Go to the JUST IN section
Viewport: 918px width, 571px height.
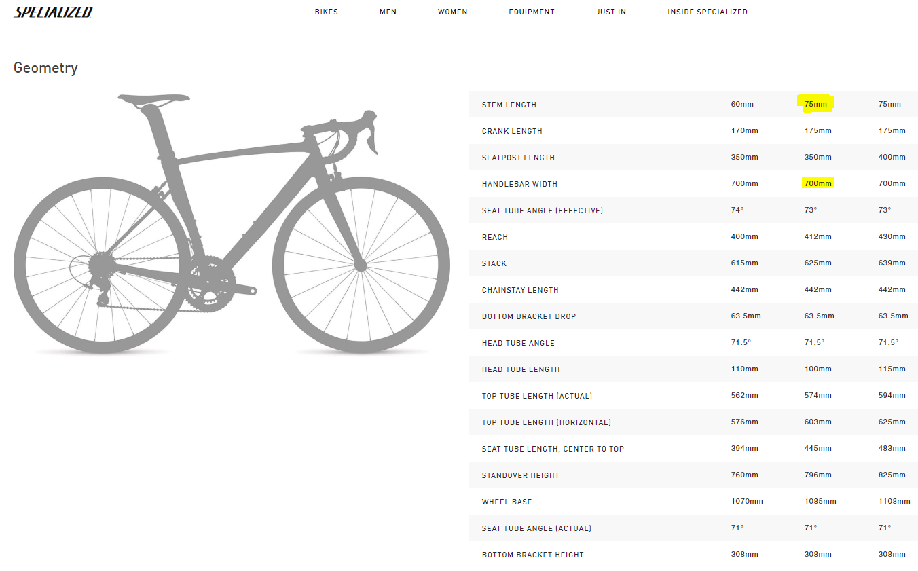(610, 12)
